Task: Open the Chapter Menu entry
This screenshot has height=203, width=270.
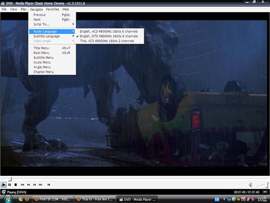Action: pos(52,72)
